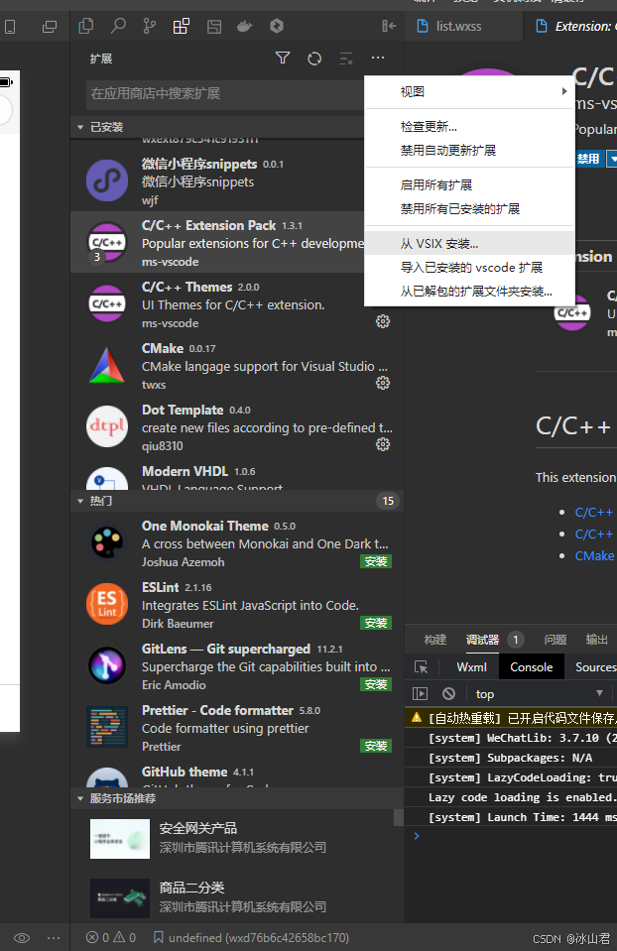617x951 pixels.
Task: Open the 问题 panel tab
Action: 555,640
